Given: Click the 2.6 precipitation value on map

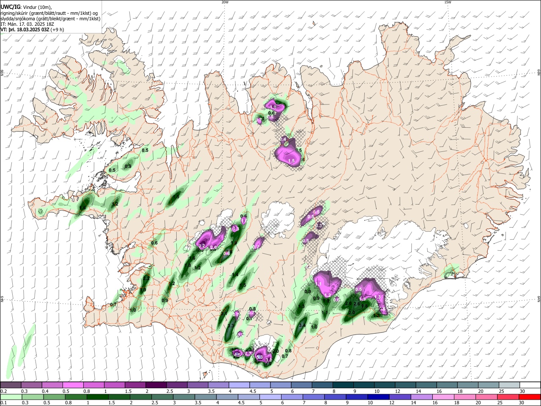Looking at the screenshot, I should pyautogui.click(x=356, y=304).
